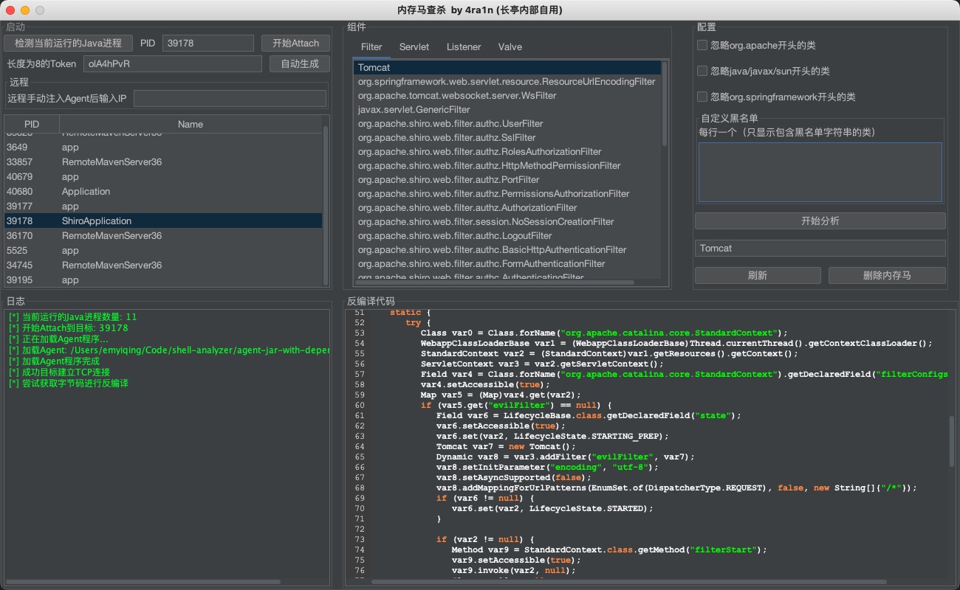Select the RemoteMavenServer36 row with PID 33857

(x=163, y=162)
